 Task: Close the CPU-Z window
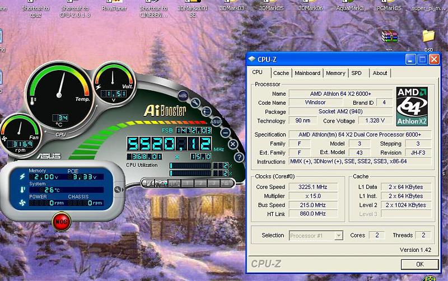(435, 59)
